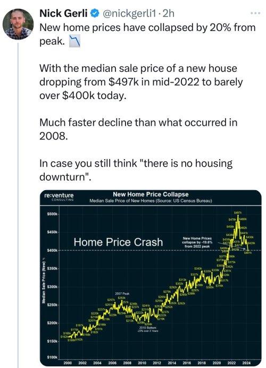266x368 pixels.
Task: Click the 'New Home Price Collapse' chart title
Action: 151,194
